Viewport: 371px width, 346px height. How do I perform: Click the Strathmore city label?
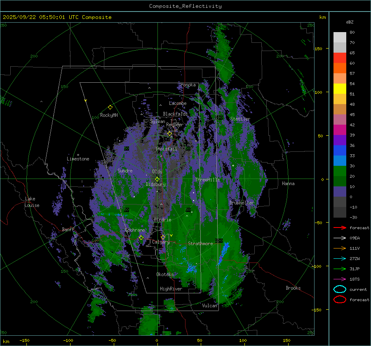200,244
